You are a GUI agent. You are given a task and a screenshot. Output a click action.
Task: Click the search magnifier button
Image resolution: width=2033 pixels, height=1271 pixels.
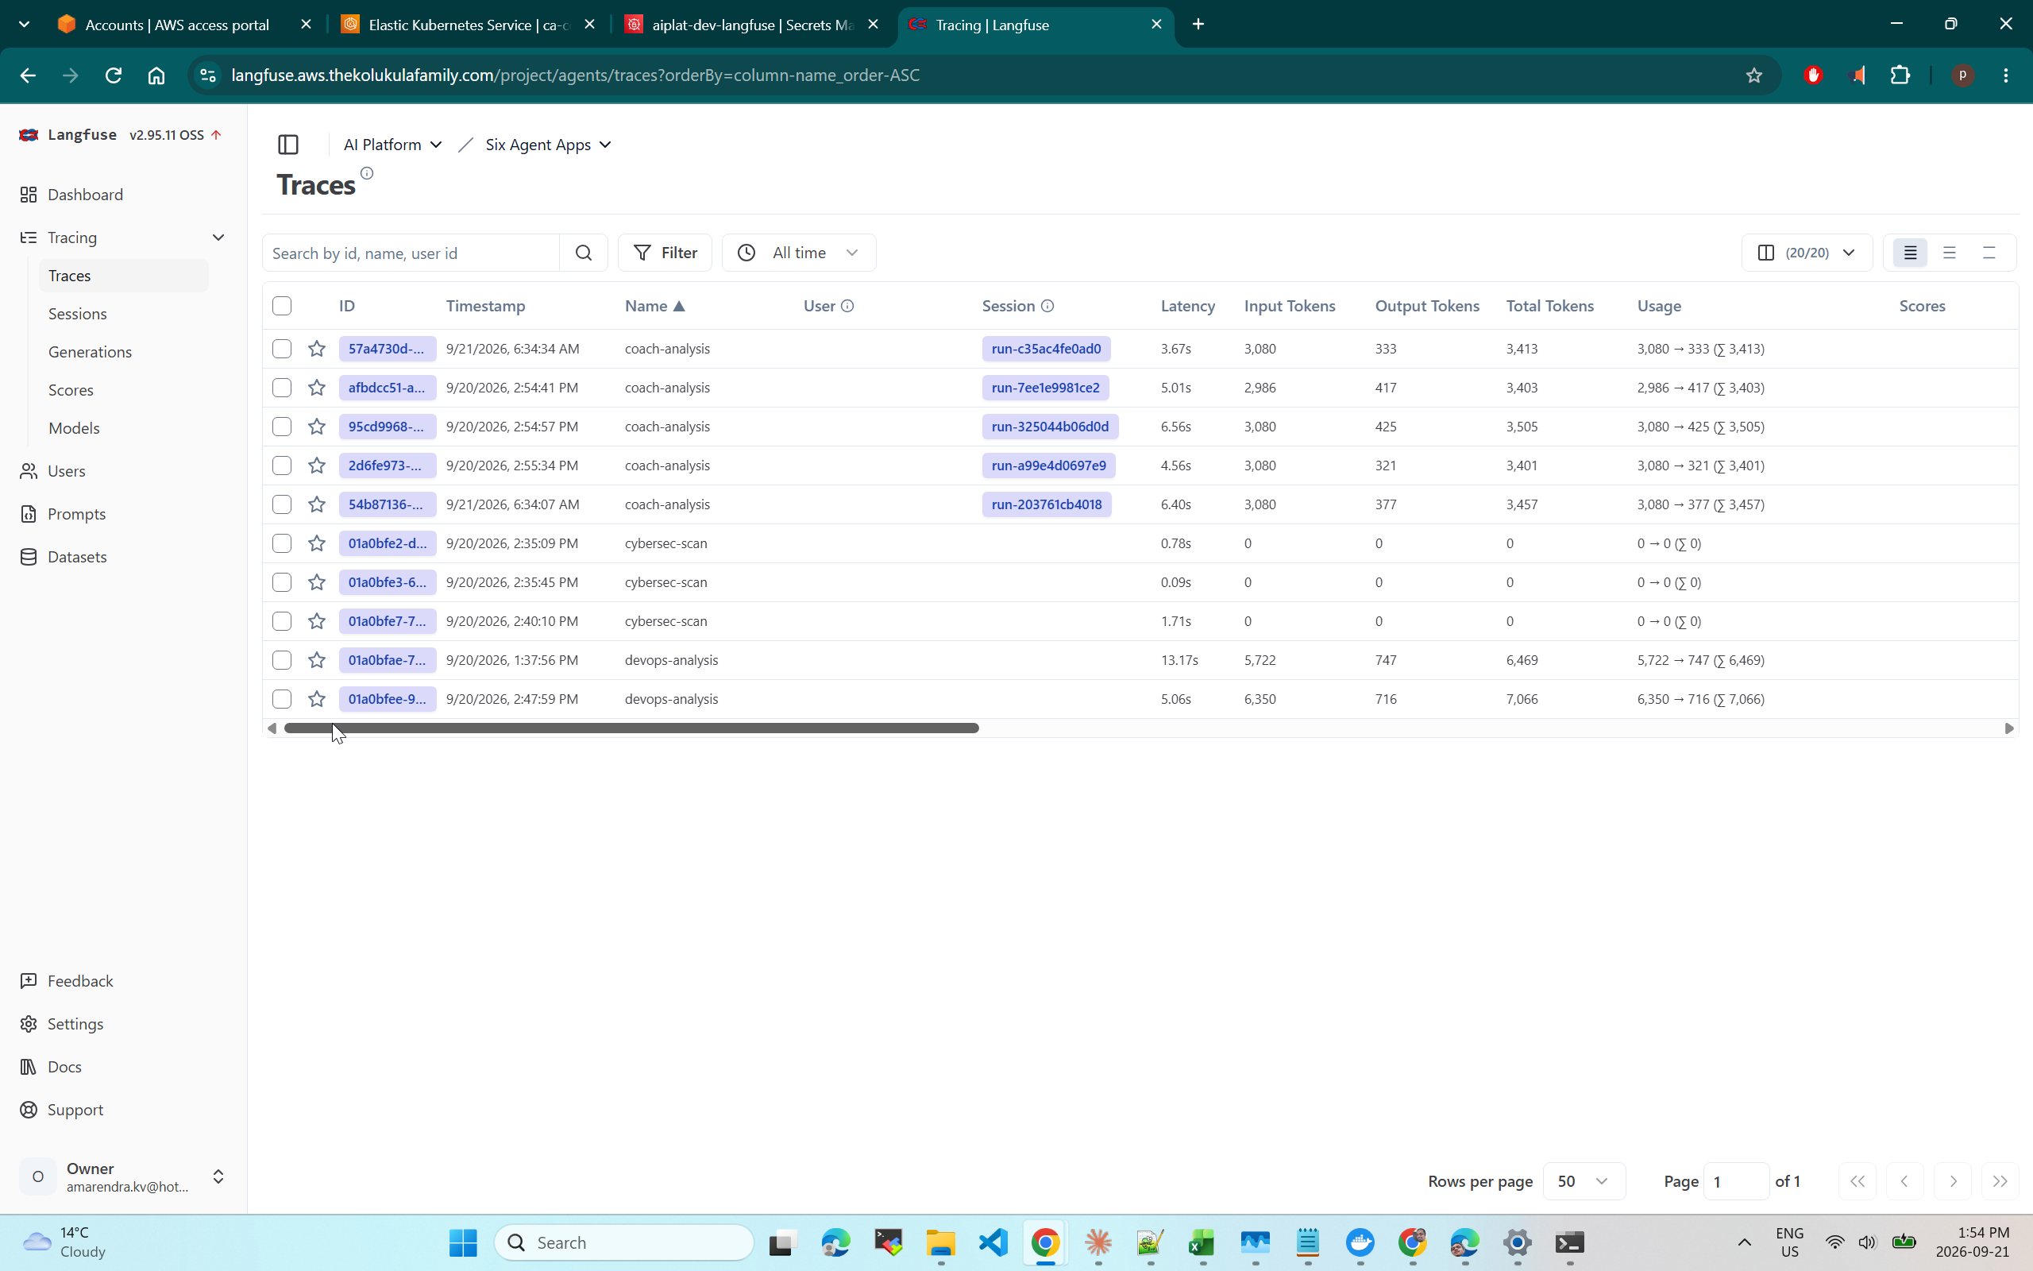pyautogui.click(x=584, y=253)
